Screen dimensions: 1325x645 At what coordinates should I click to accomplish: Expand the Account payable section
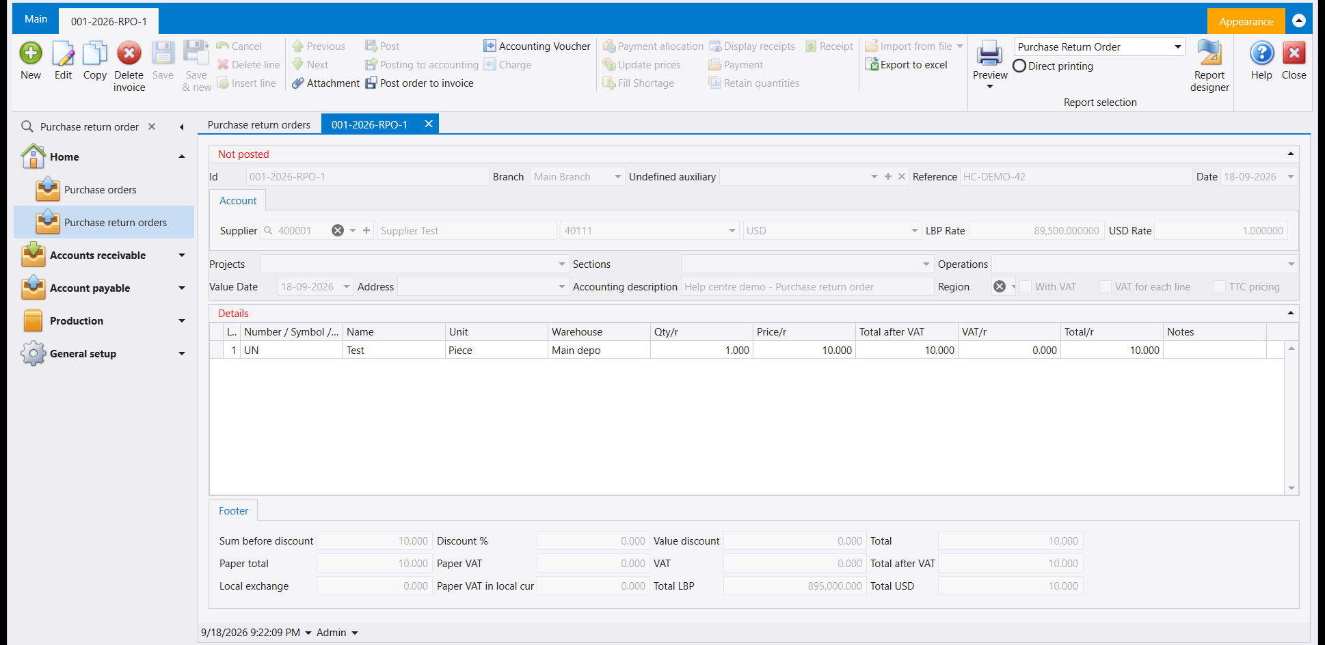click(x=182, y=288)
